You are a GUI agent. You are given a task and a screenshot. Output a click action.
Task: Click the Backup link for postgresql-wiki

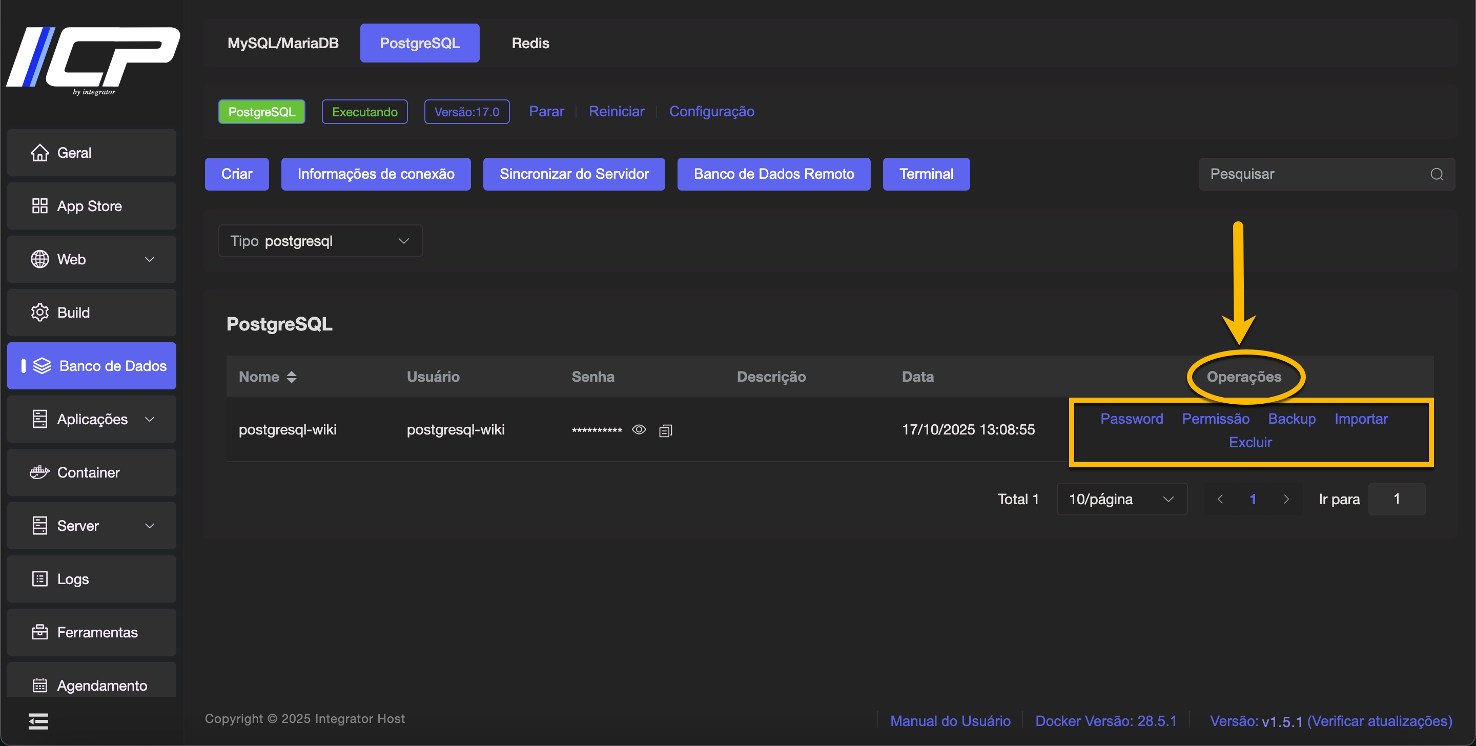[1291, 419]
